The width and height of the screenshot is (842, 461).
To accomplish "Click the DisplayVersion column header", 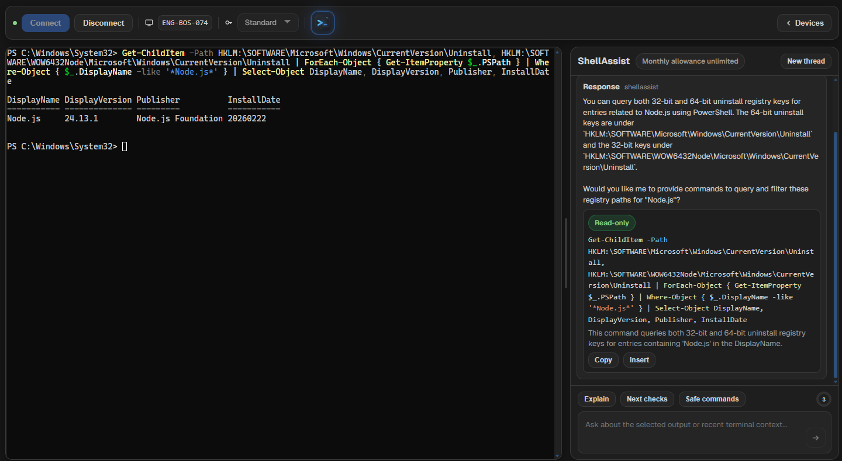I will pyautogui.click(x=98, y=100).
